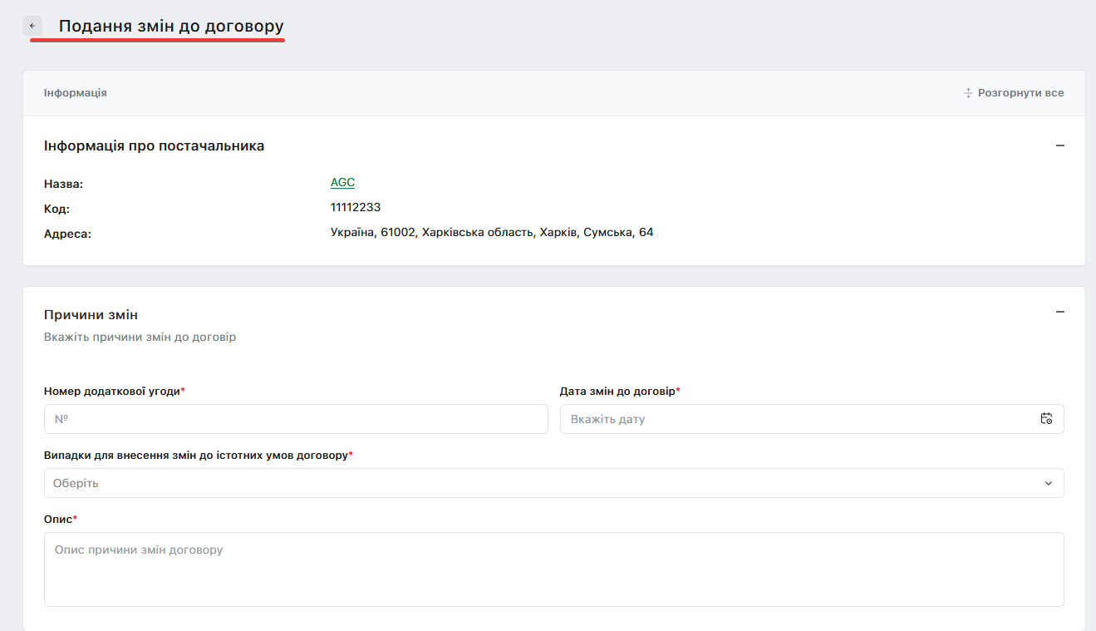Click the Розгорнути все label
This screenshot has width=1096, height=631.
tap(1020, 93)
